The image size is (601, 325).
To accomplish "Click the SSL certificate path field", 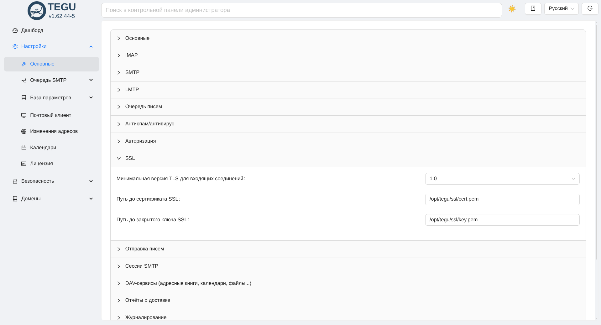I will (x=502, y=199).
